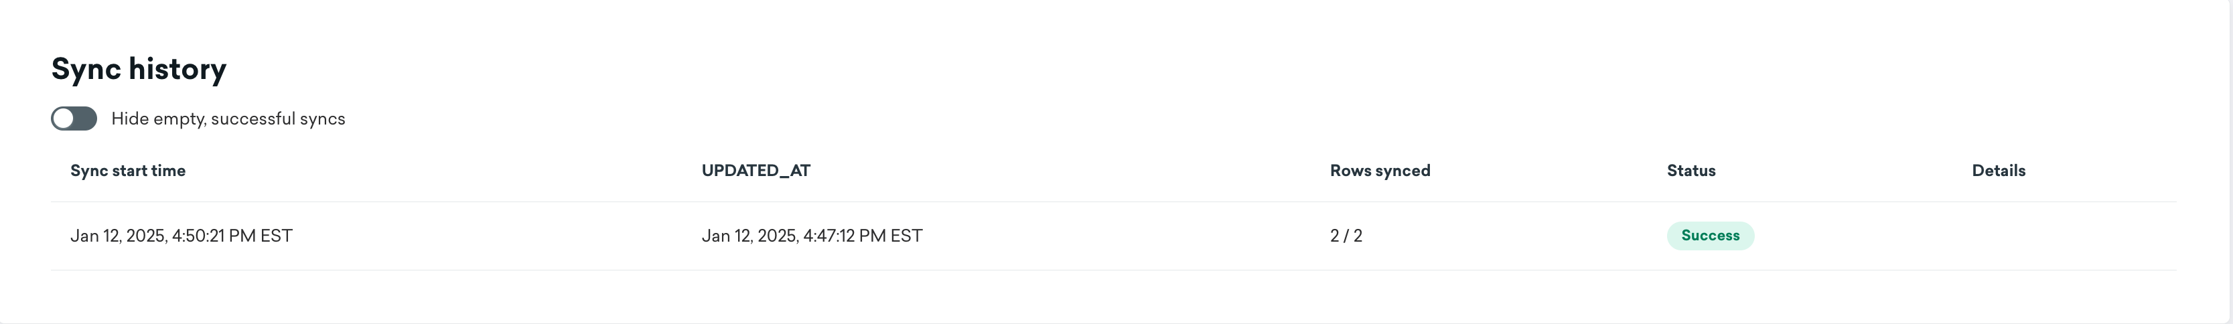Click the green Success status badge
Screen dimensions: 2233x324
tap(1711, 236)
